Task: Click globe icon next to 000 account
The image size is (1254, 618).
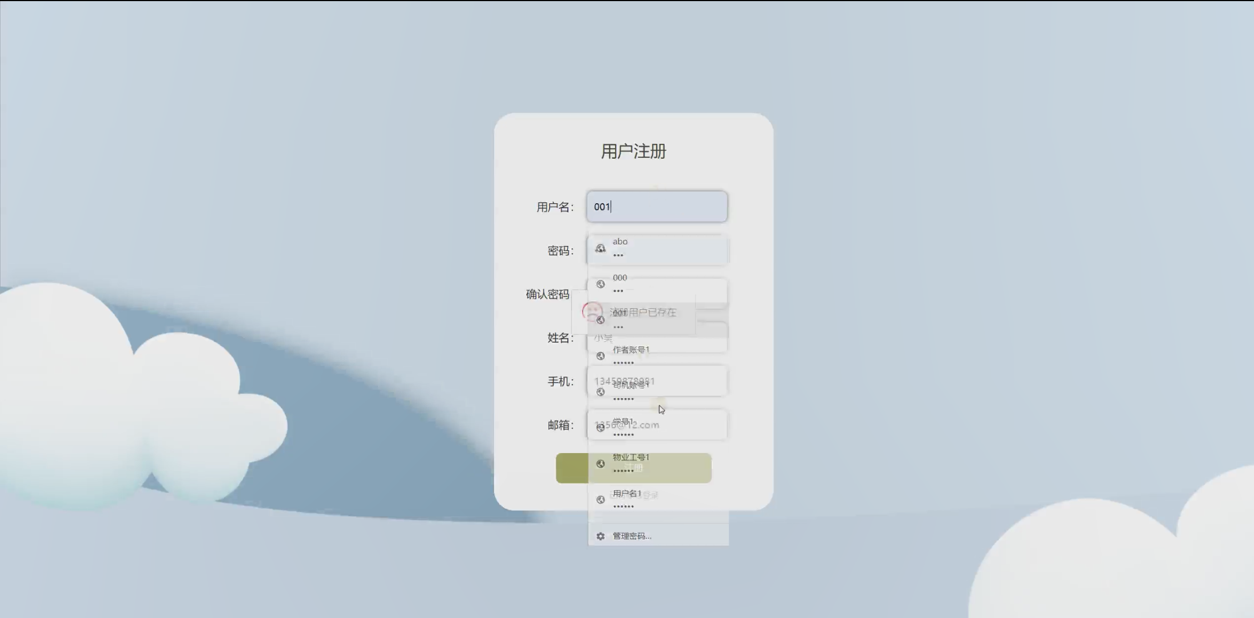Action: pyautogui.click(x=600, y=284)
